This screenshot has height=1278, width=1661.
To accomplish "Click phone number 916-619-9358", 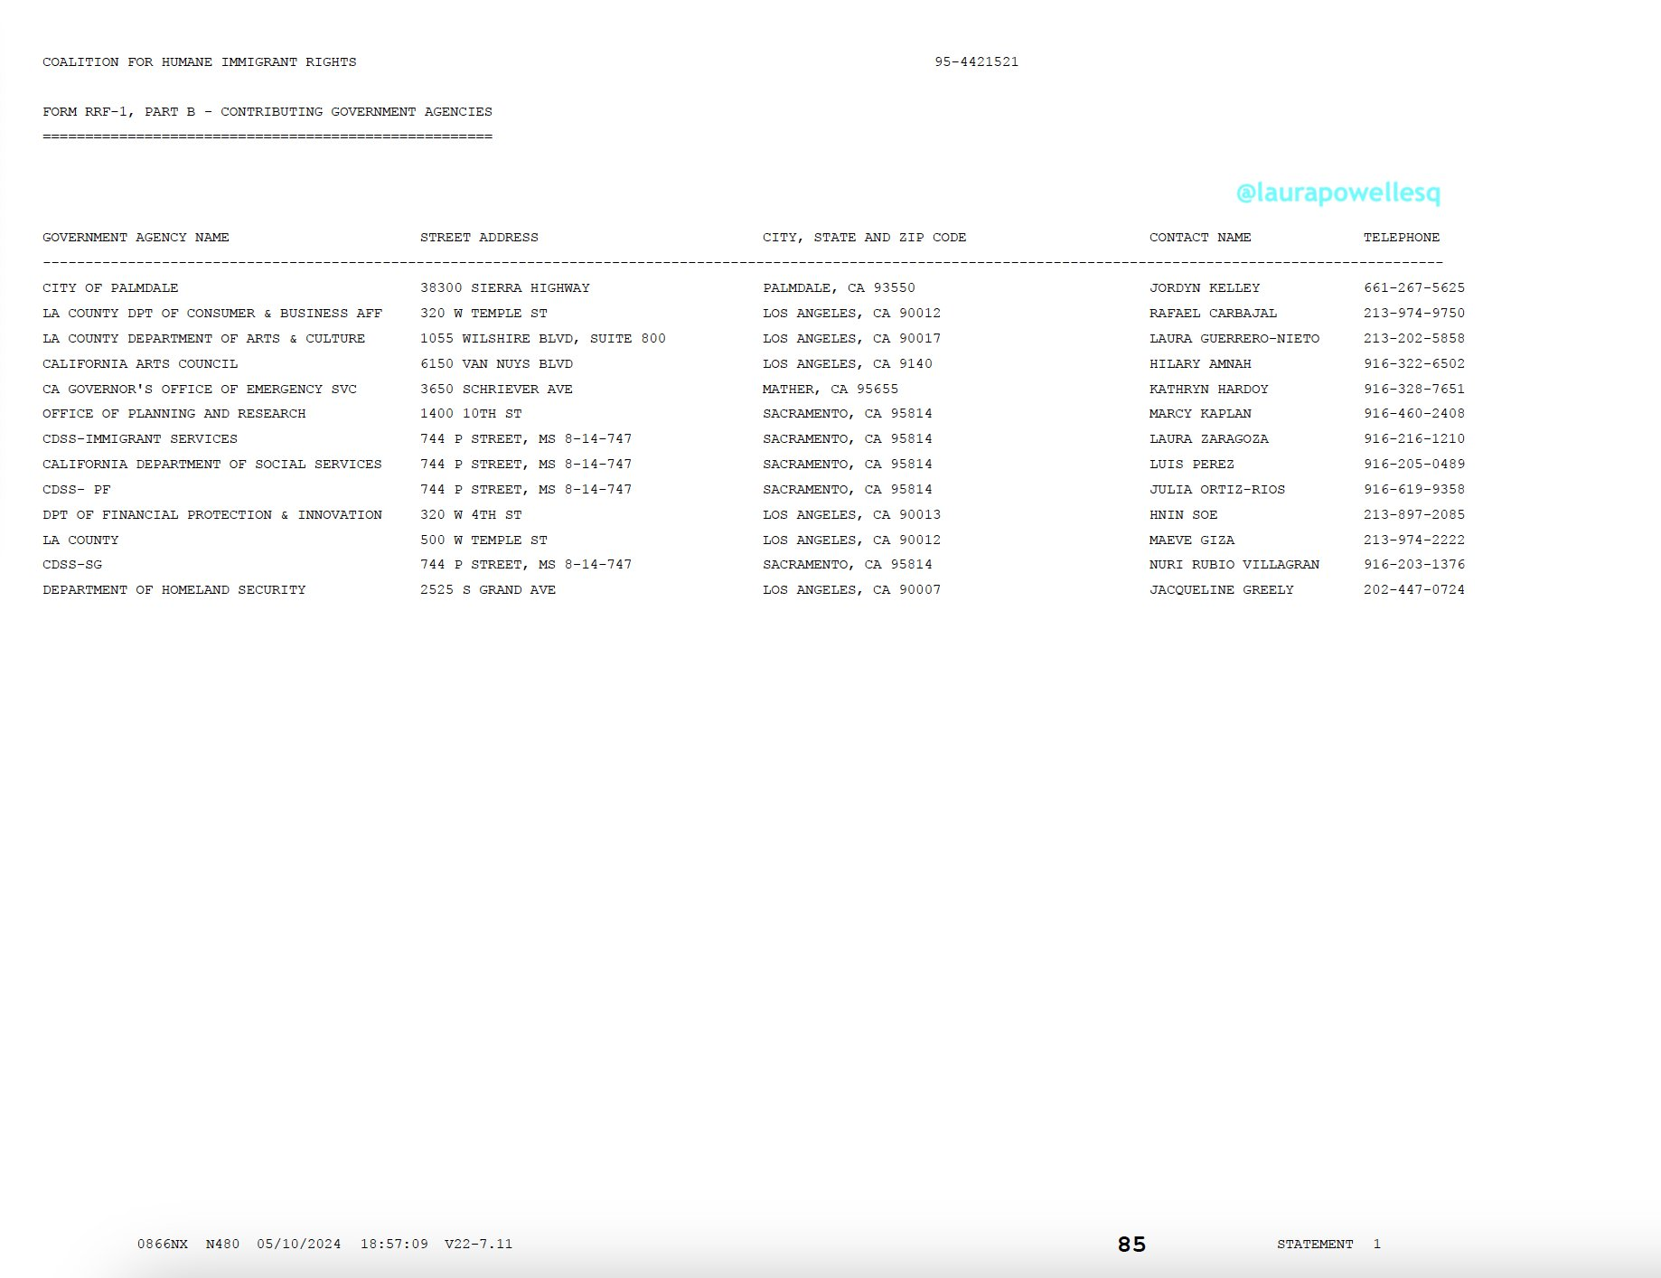I will pos(1414,490).
